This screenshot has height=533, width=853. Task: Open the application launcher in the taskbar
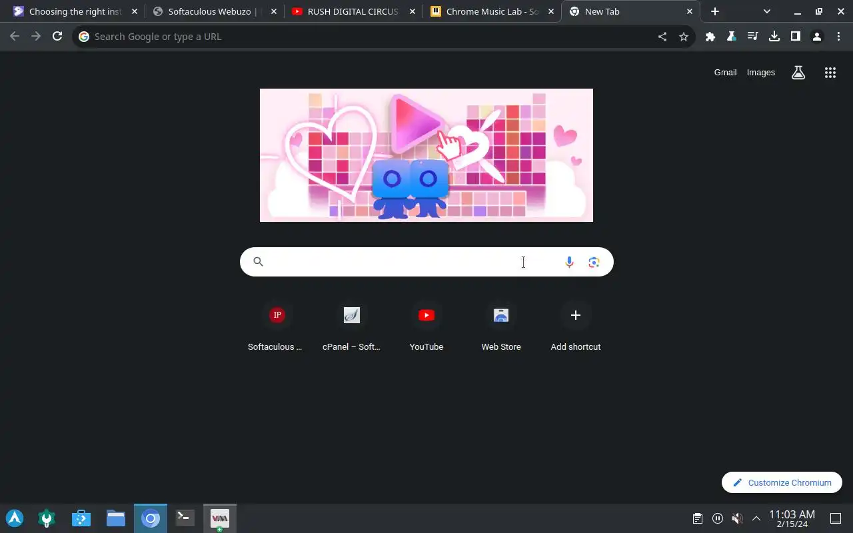click(x=15, y=518)
